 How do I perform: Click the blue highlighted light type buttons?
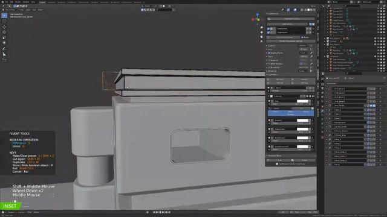[x=291, y=113]
